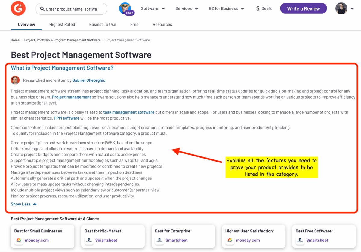The height and width of the screenshot is (252, 361).
Task: Click the Deals dollar icon
Action: pos(258,8)
